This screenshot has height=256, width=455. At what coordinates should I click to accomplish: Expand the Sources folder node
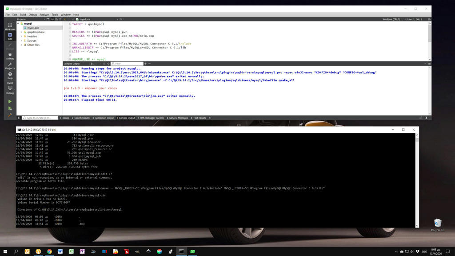[x=21, y=40]
